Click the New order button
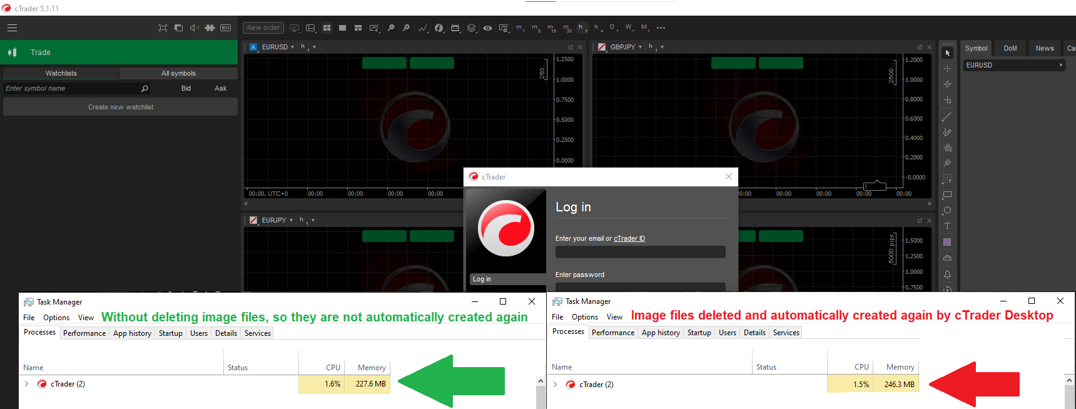Viewport: 1076px width, 409px height. click(x=263, y=28)
